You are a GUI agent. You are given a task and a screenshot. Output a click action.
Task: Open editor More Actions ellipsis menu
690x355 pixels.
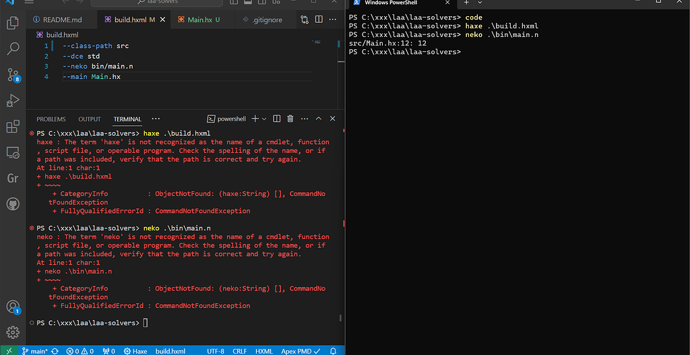point(333,20)
